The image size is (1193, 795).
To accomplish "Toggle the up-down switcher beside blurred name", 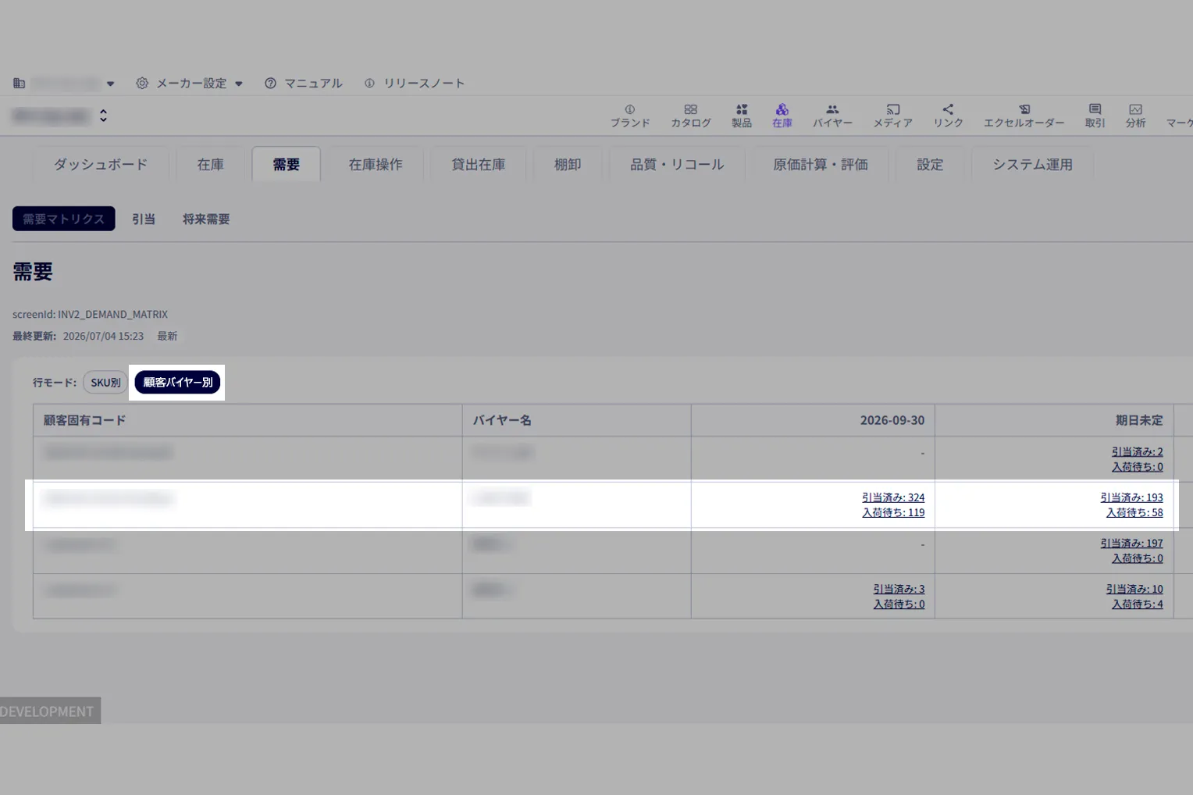I will pyautogui.click(x=103, y=116).
